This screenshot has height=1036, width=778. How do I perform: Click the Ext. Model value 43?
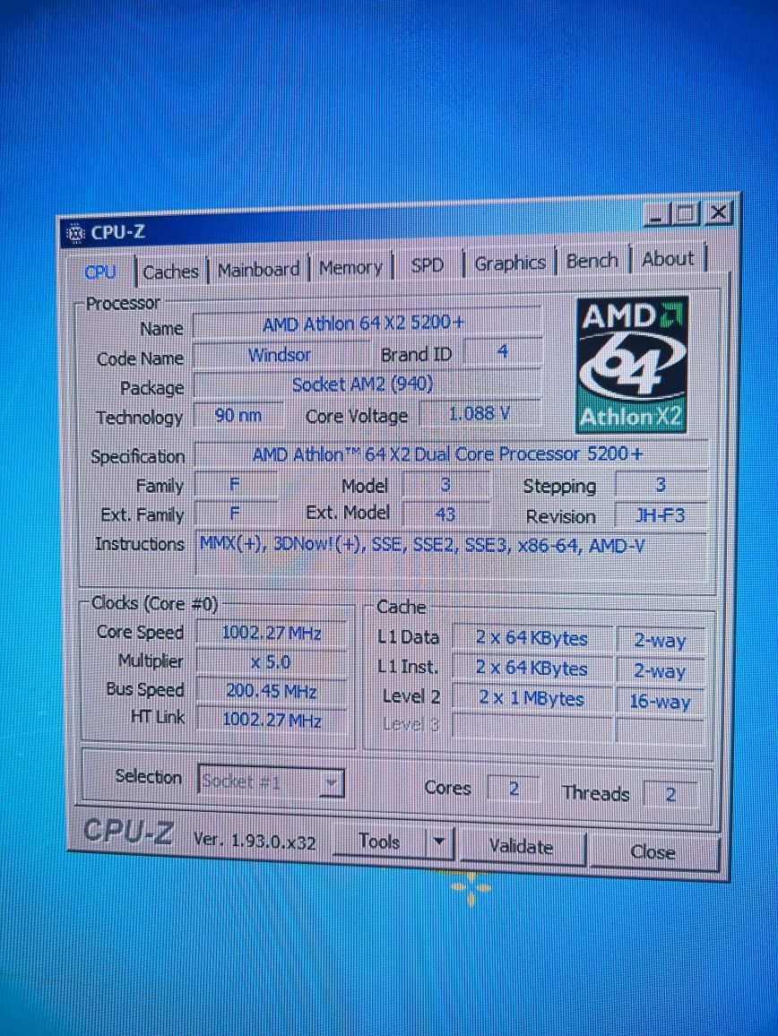(x=445, y=514)
